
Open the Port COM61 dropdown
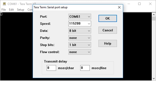click(80, 16)
